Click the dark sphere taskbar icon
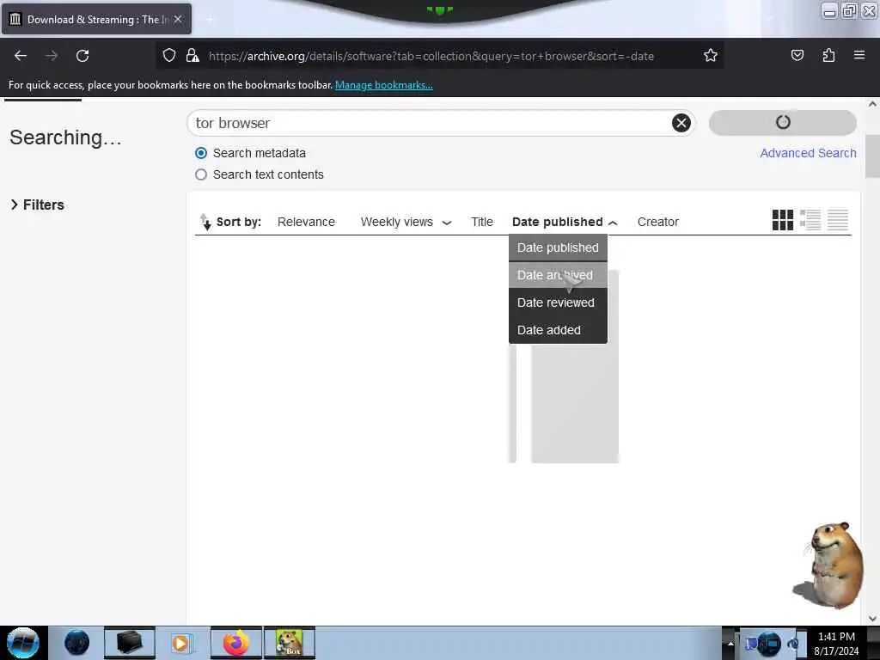The width and height of the screenshot is (880, 660). click(76, 643)
